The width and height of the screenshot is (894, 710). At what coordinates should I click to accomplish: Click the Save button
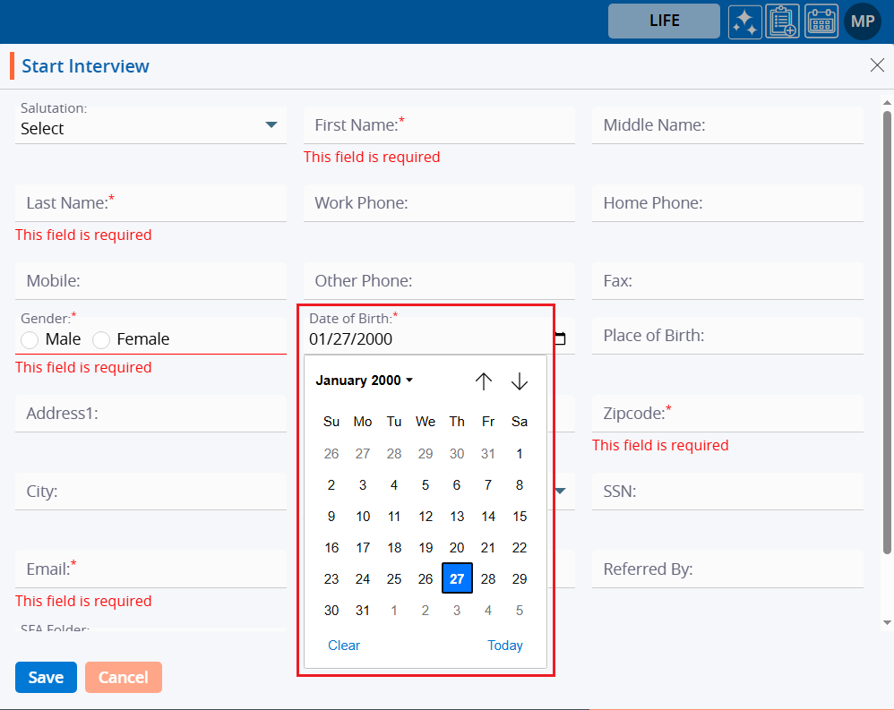coord(46,678)
